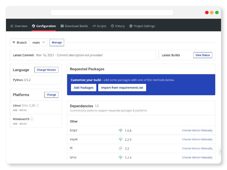This screenshot has height=170, width=227.
Task: Click the green umbrella icon for bzip2
Action: pos(121,131)
